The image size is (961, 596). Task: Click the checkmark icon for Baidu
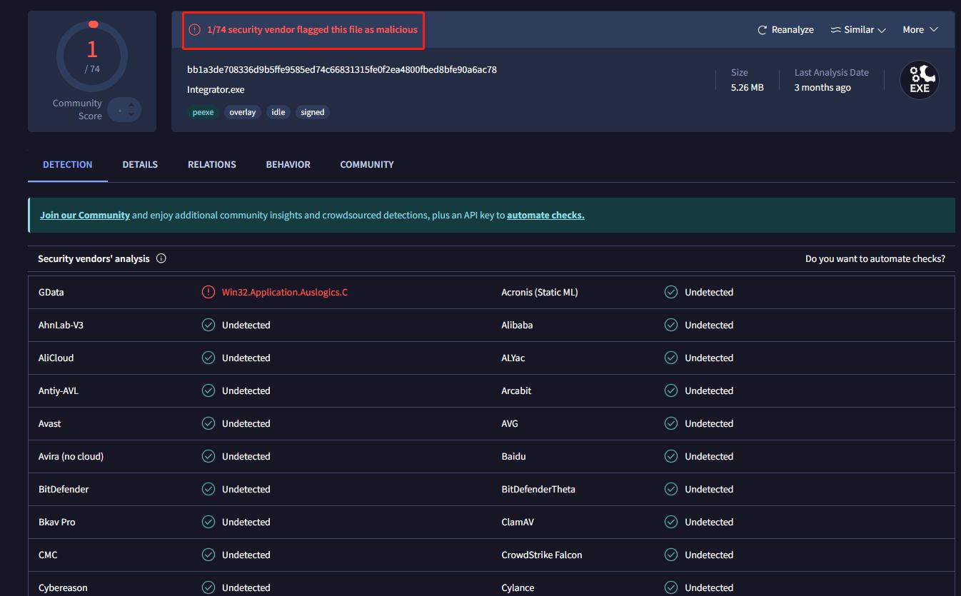point(671,456)
